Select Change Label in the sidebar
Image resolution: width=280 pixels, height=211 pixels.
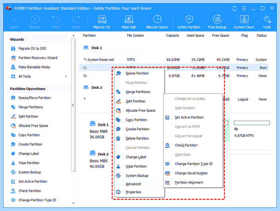(25, 154)
